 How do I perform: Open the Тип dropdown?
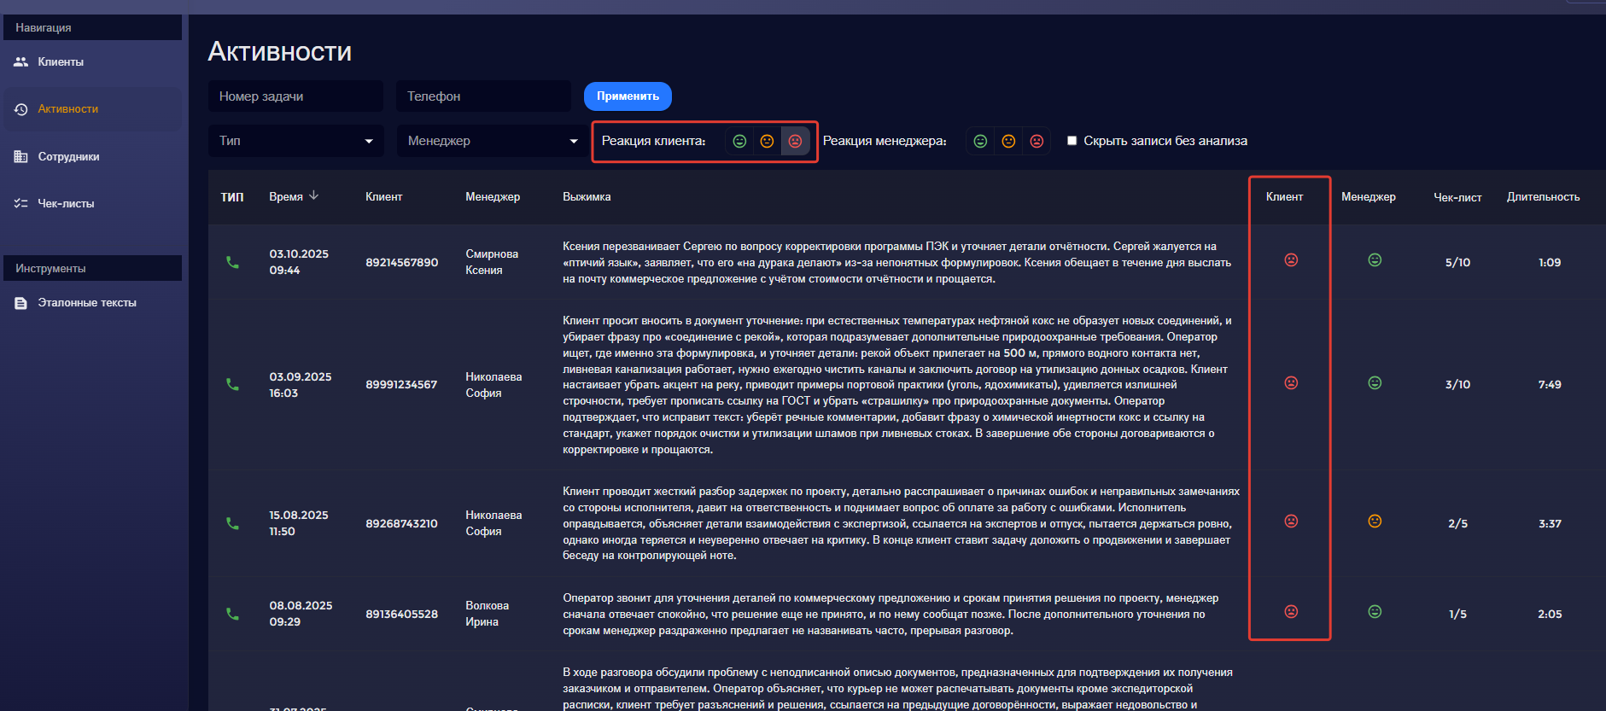pyautogui.click(x=295, y=141)
